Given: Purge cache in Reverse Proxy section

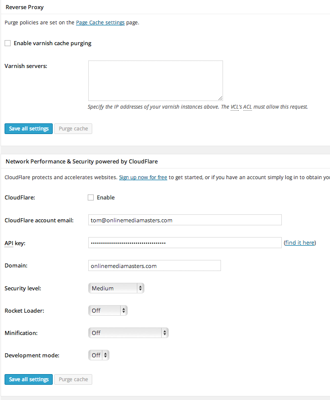Looking at the screenshot, I should click(x=73, y=129).
